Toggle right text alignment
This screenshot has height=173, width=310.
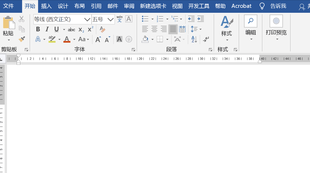(163, 29)
